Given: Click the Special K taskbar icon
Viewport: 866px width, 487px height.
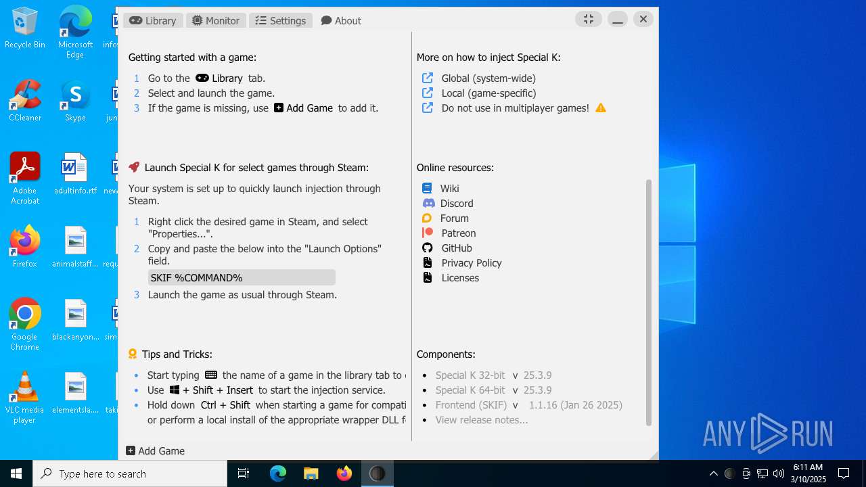Looking at the screenshot, I should point(377,473).
